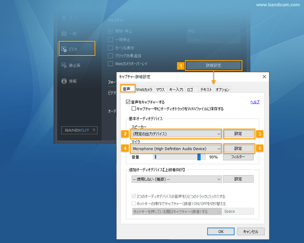Toggle 音声をキャプチャーする checkbox

[128, 102]
